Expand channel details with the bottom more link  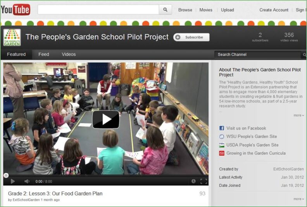[299, 199]
